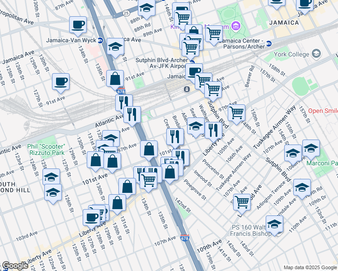Click the lower school marker near 126th St
338x271 pixels.
tap(53, 193)
